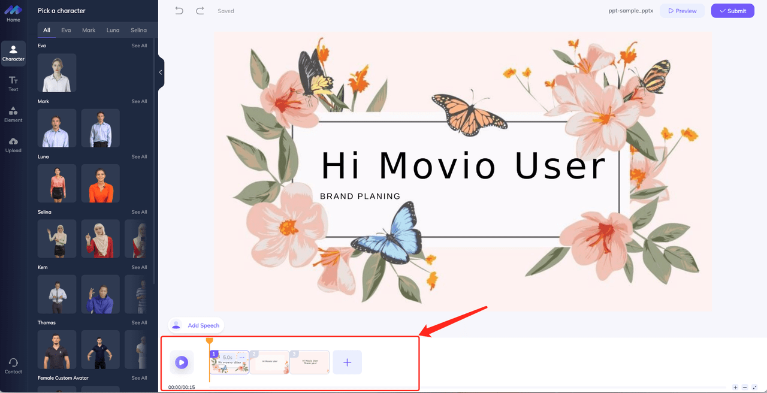
Task: Play the video from the timeline
Action: [182, 362]
